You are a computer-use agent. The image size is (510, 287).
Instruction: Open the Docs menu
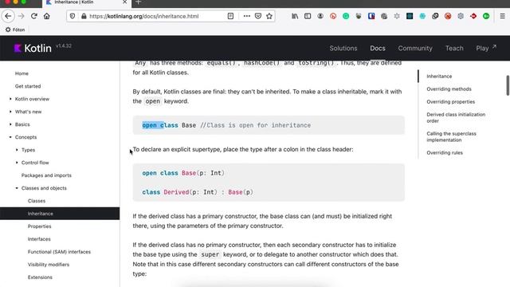(378, 48)
